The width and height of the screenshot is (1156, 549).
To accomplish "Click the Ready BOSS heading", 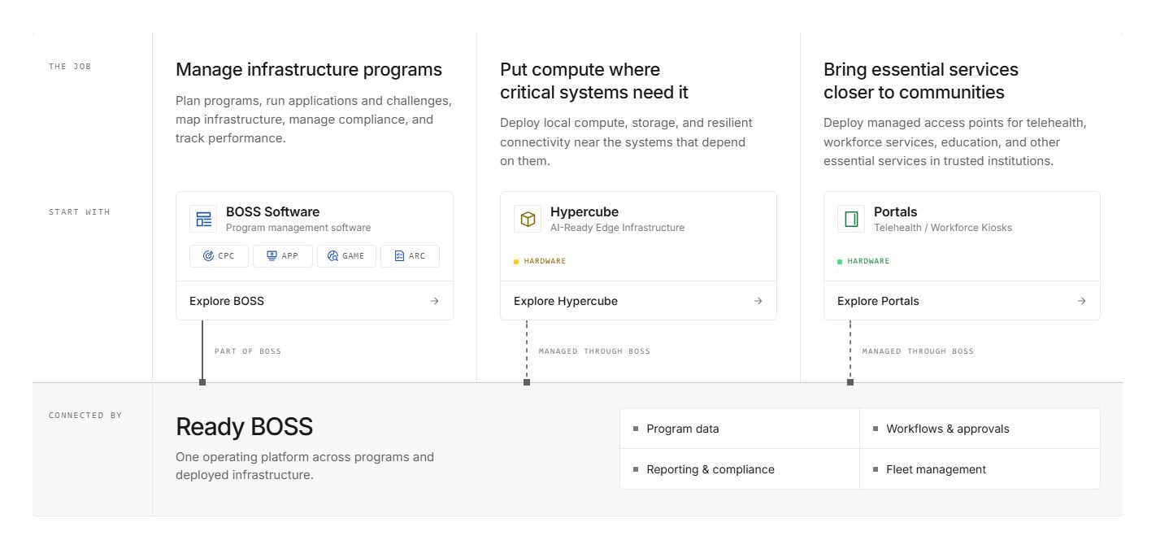I will click(x=244, y=427).
